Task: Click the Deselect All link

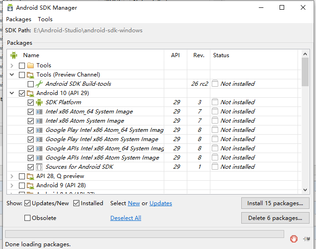Action: [x=125, y=218]
